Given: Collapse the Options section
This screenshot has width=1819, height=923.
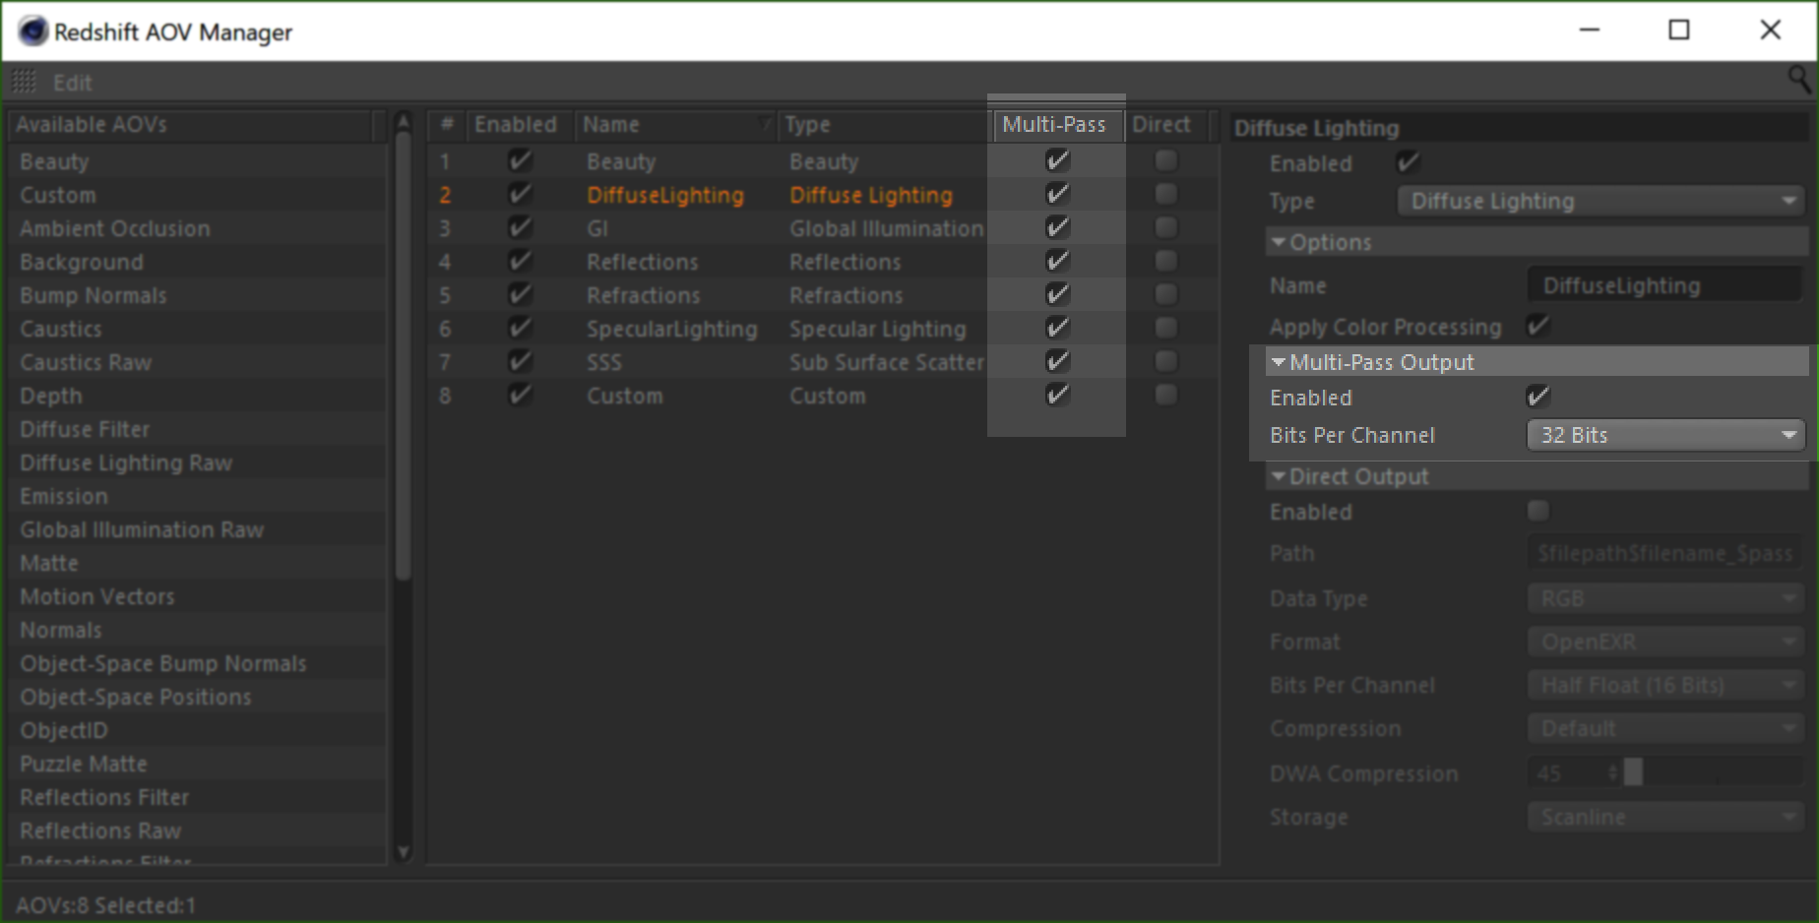Looking at the screenshot, I should 1279,242.
